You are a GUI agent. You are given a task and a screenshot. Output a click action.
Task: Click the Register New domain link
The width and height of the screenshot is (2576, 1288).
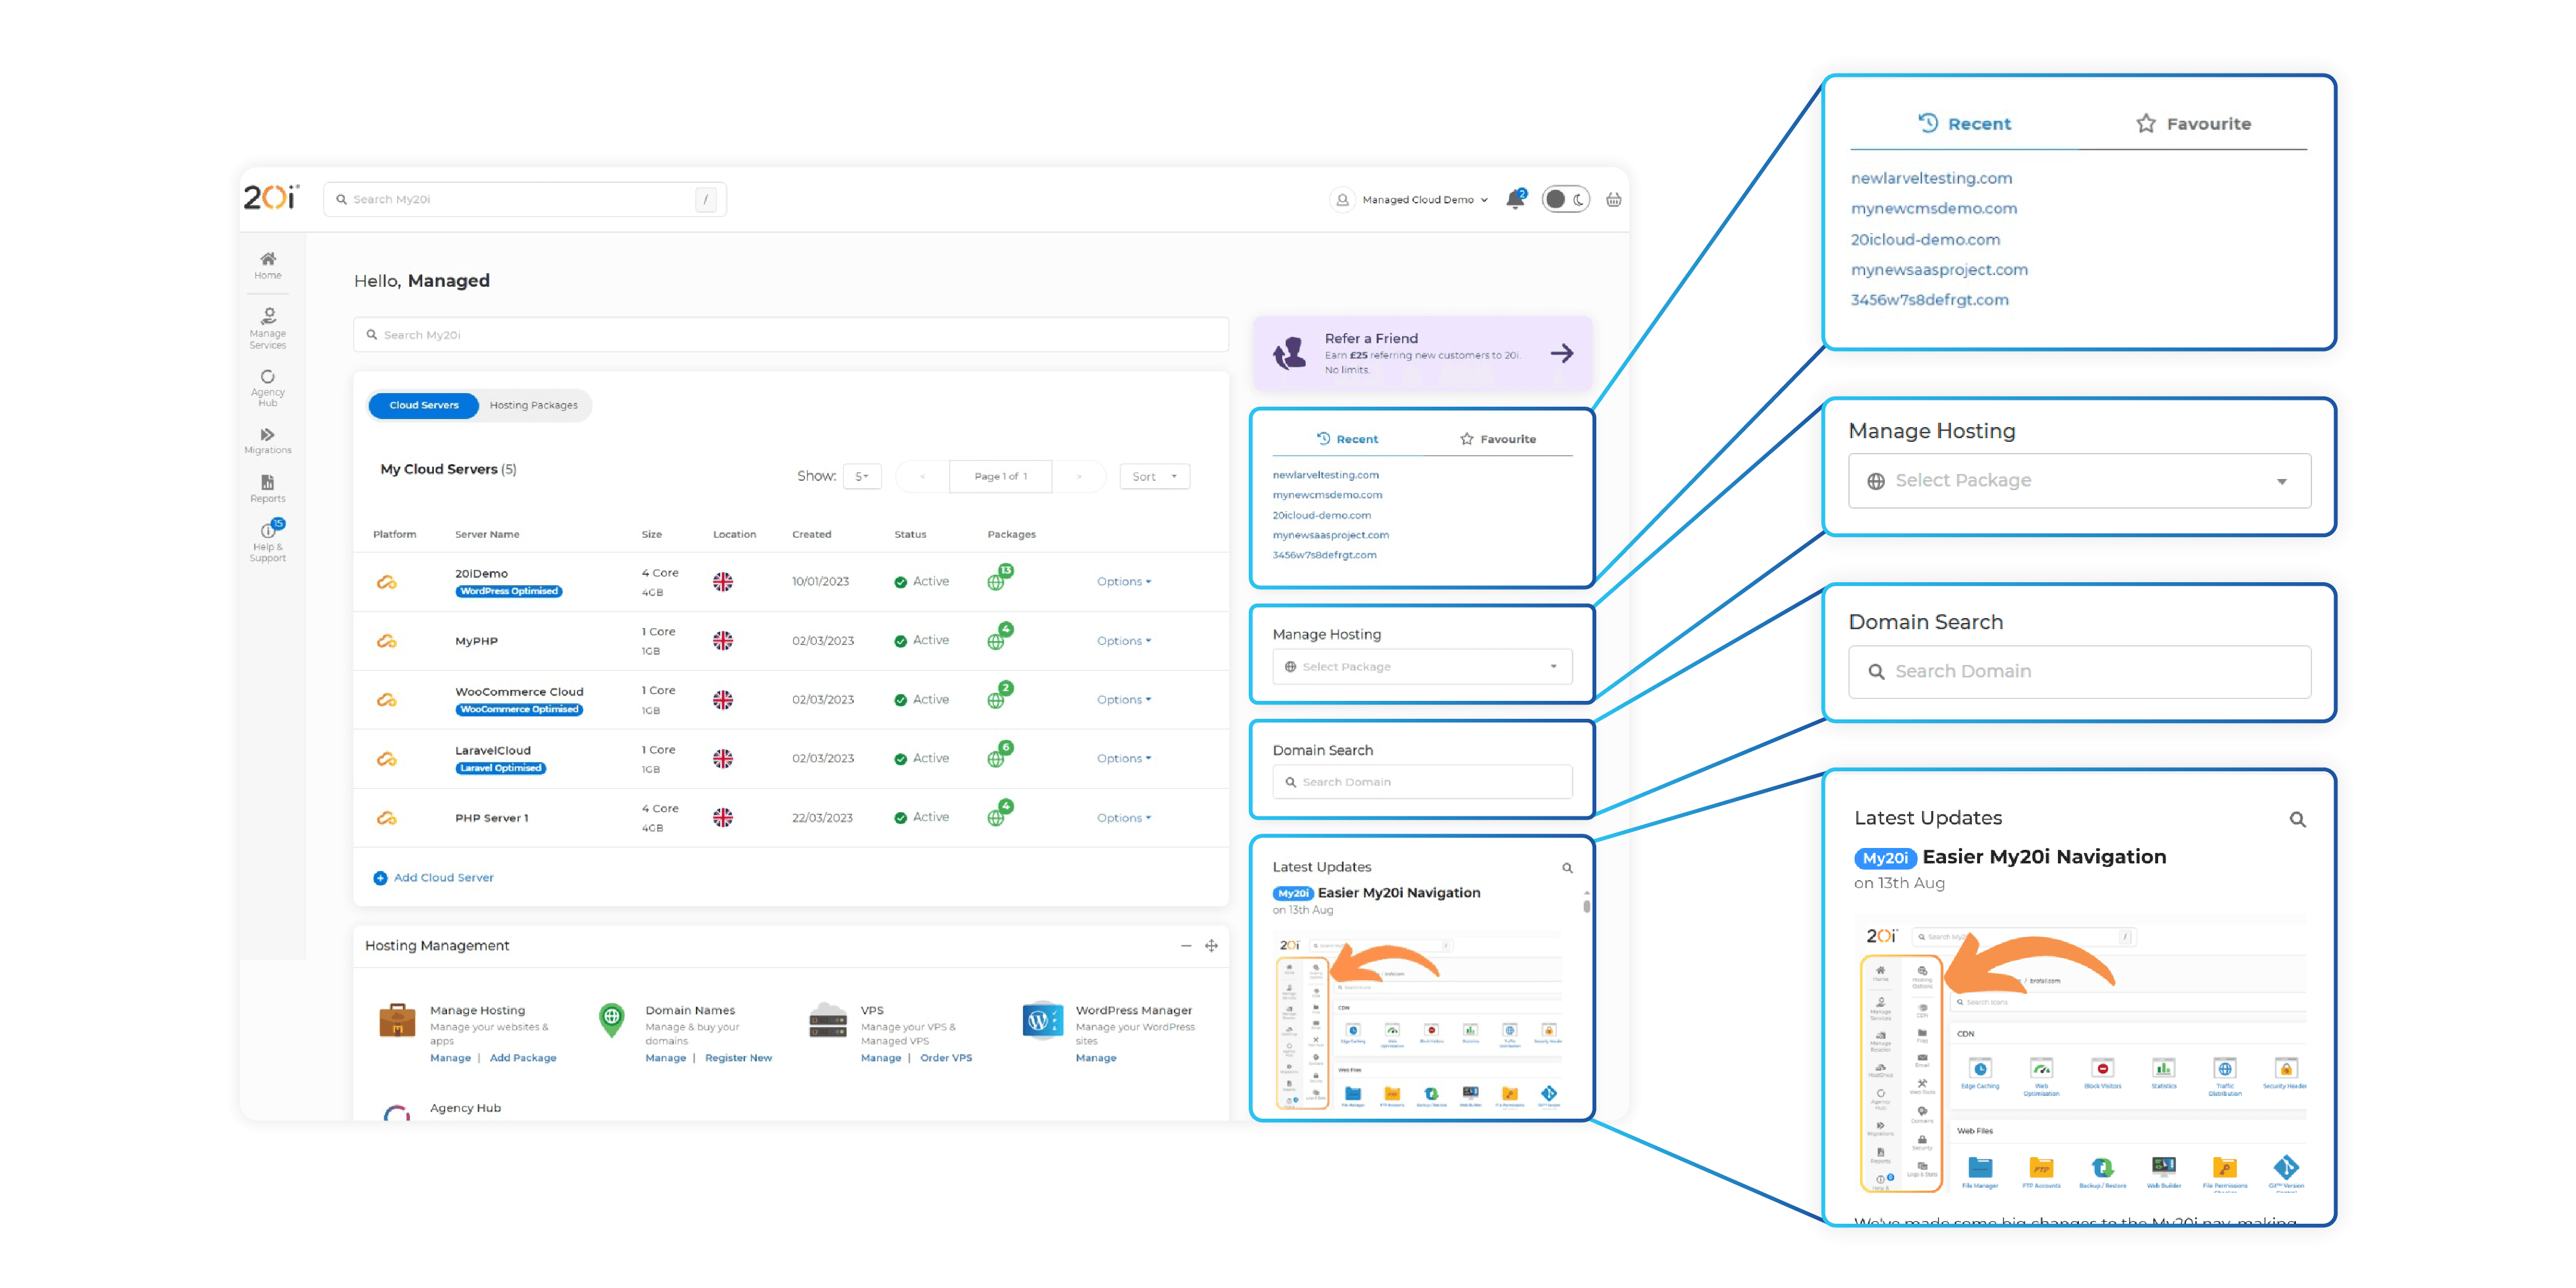coord(738,1058)
